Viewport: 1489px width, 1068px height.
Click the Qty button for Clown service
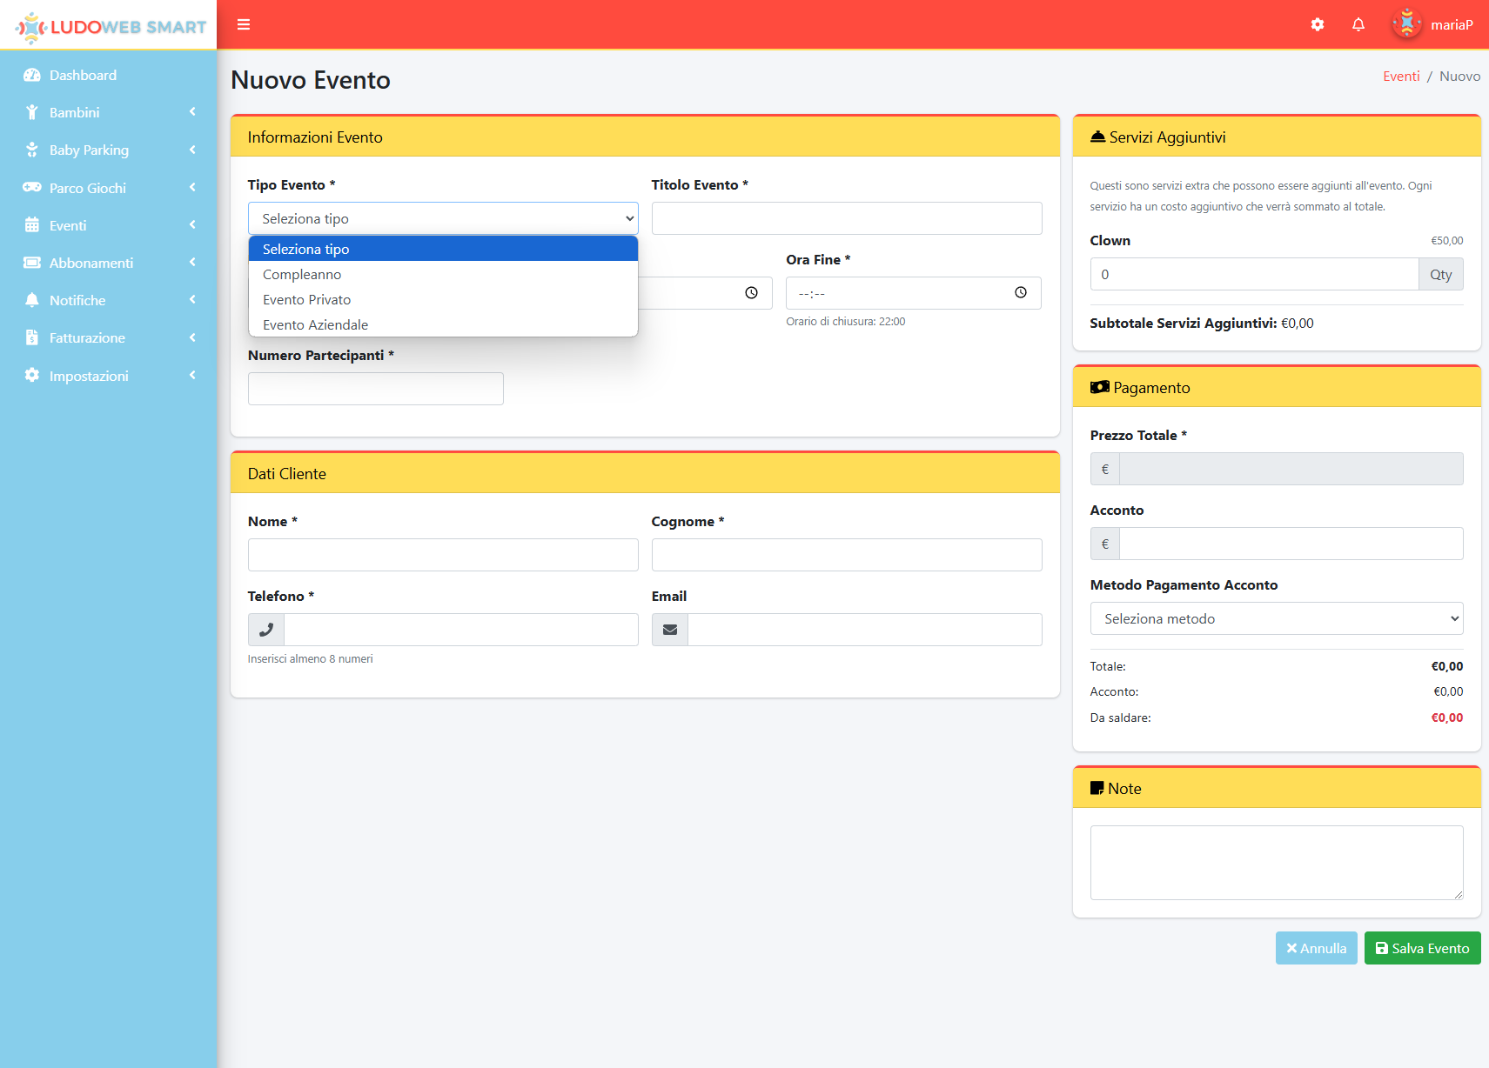[x=1441, y=274]
